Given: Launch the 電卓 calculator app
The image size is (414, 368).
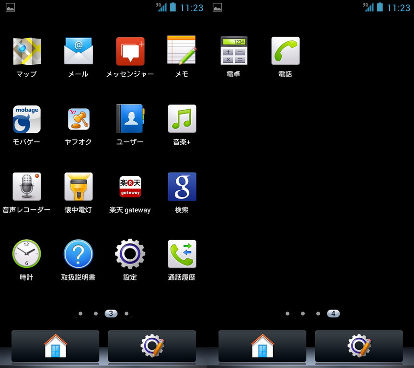Looking at the screenshot, I should pos(234,50).
